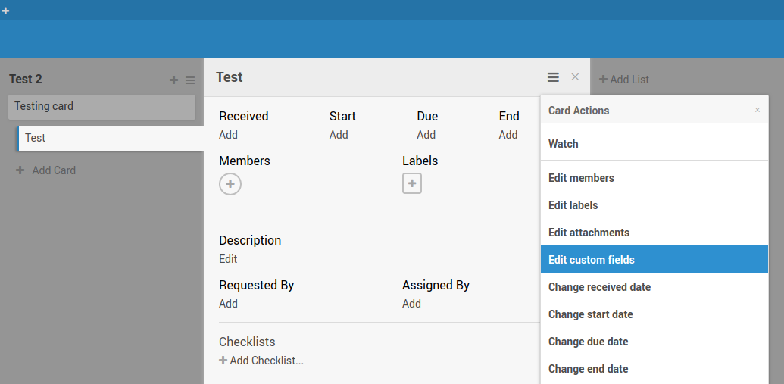This screenshot has height=384, width=784.
Task: Choose Edit members menu entry
Action: 581,178
